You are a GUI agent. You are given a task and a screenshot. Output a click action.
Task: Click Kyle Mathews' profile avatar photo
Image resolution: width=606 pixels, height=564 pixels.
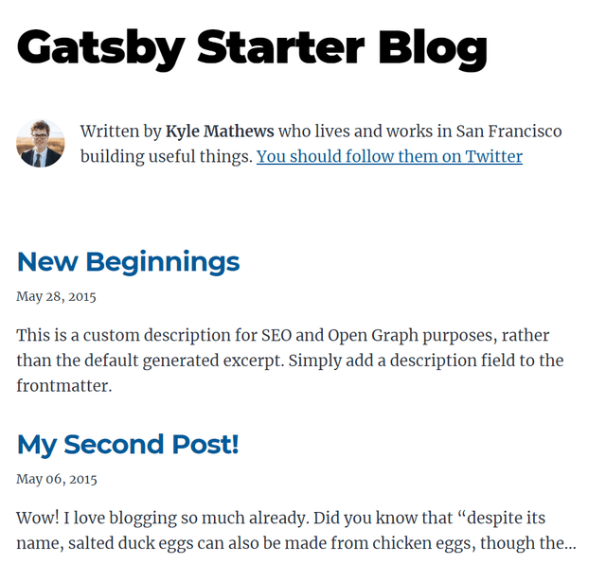click(x=41, y=144)
